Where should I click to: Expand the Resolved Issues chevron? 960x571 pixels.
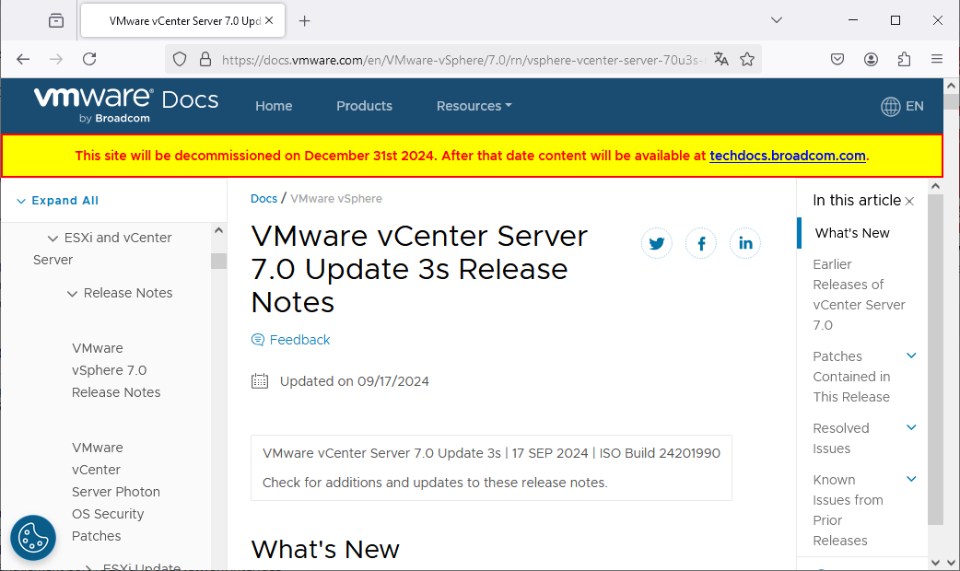point(911,427)
